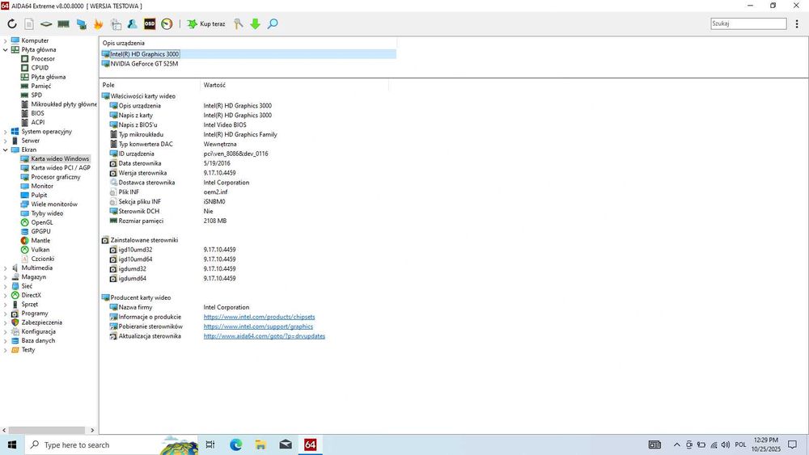Select Baza danych in the tree
The image size is (809, 455).
pos(38,340)
